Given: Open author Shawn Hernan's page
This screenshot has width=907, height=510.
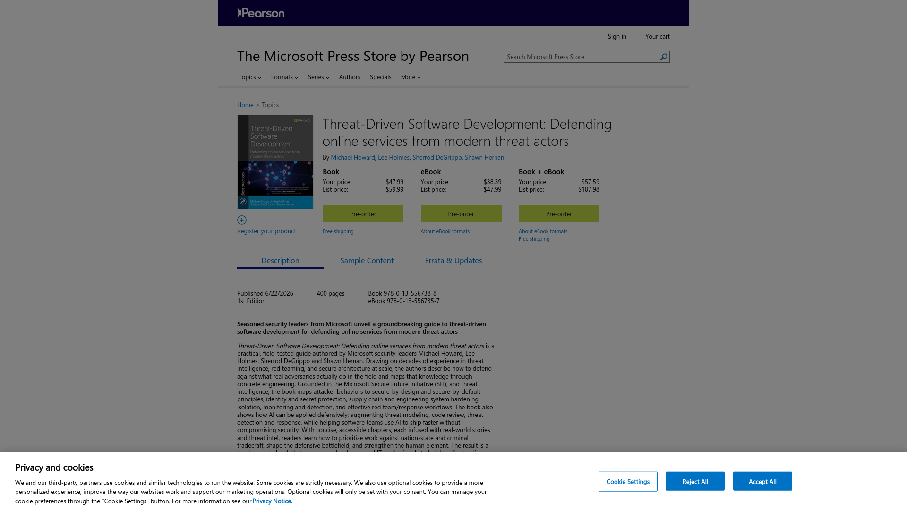Looking at the screenshot, I should tap(484, 157).
